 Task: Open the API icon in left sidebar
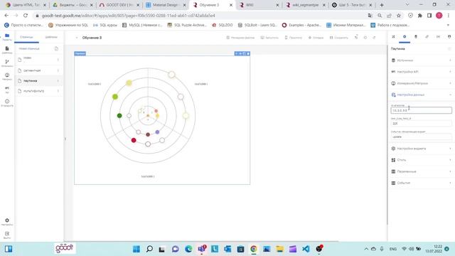coord(7,90)
